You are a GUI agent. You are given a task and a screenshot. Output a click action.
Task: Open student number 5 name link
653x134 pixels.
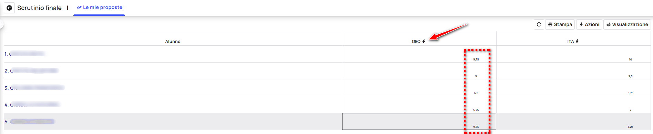(30, 122)
